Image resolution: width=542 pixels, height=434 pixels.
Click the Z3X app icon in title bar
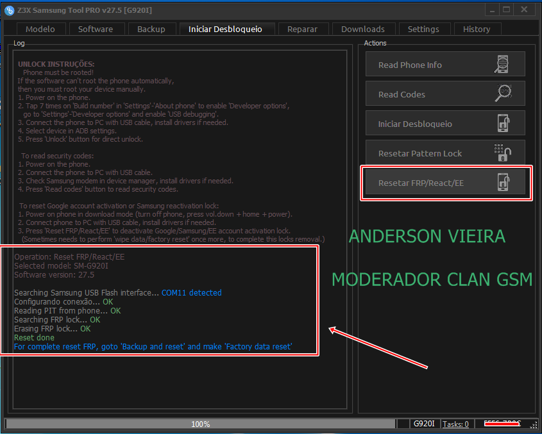(10, 10)
